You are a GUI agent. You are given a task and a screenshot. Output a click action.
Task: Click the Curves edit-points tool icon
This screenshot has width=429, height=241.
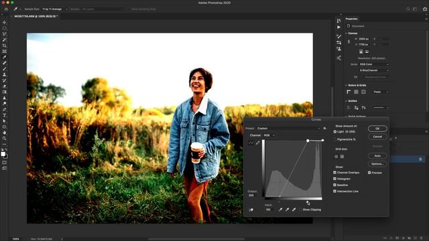pyautogui.click(x=251, y=143)
